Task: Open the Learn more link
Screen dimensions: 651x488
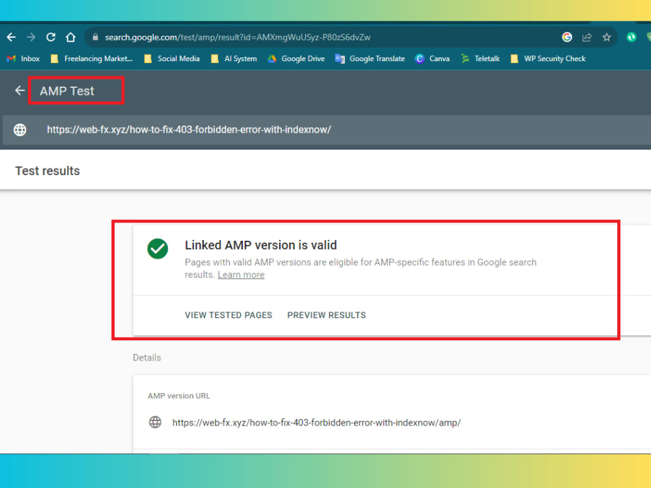Action: 241,275
